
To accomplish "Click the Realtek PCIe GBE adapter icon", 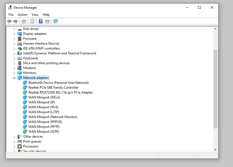I will pos(25,88).
